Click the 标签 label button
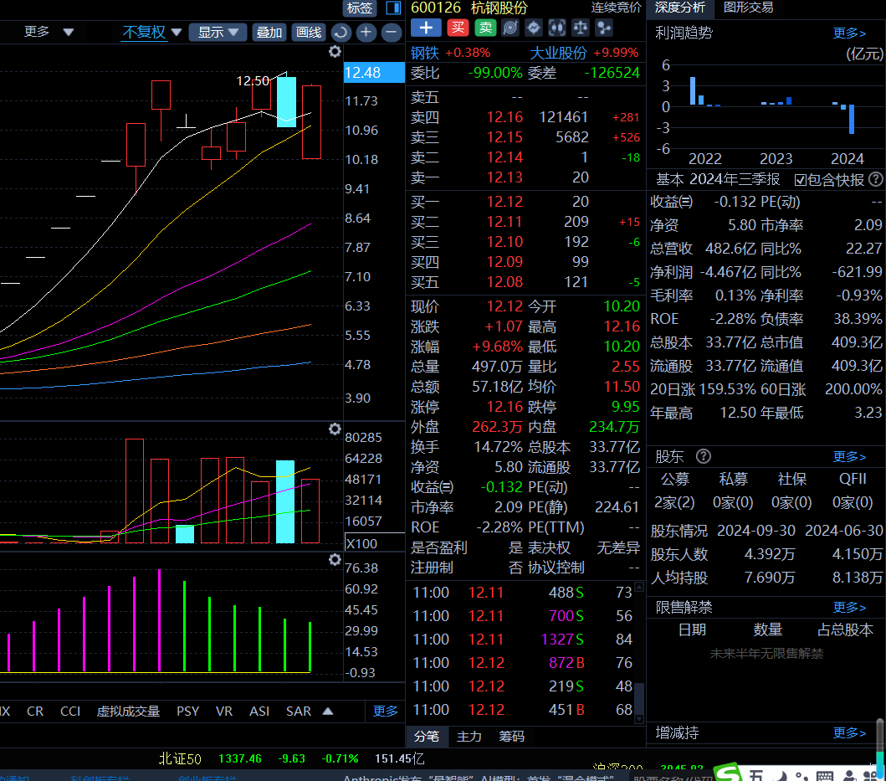The image size is (886, 781). coord(360,8)
